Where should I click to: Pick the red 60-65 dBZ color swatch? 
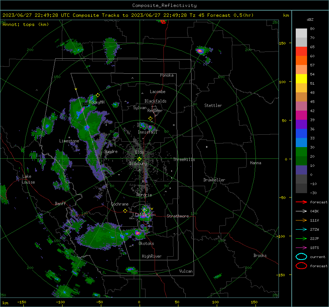tap(301, 51)
